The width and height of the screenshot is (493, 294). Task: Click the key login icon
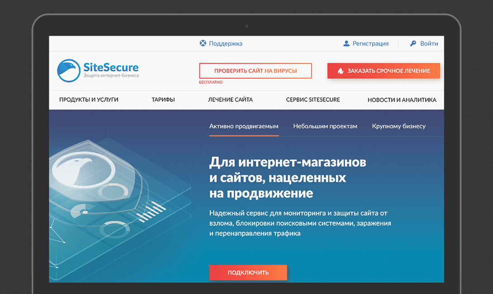coord(413,43)
